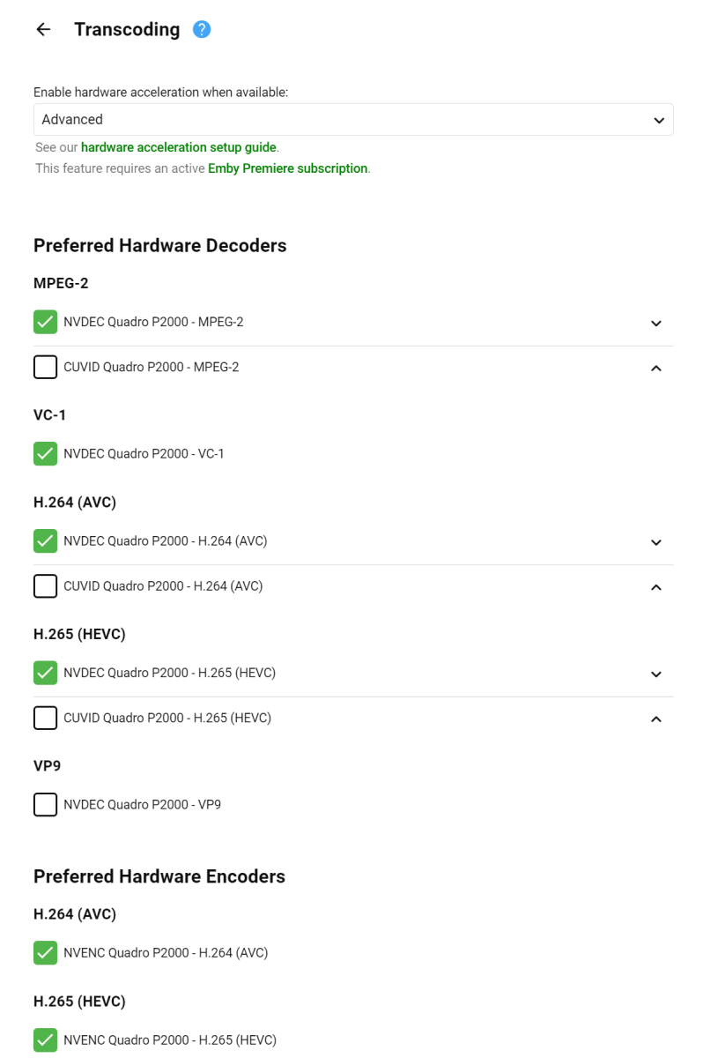Move NVDEC H.264 decoder down
Viewport: 703px width, 1058px height.
(655, 542)
